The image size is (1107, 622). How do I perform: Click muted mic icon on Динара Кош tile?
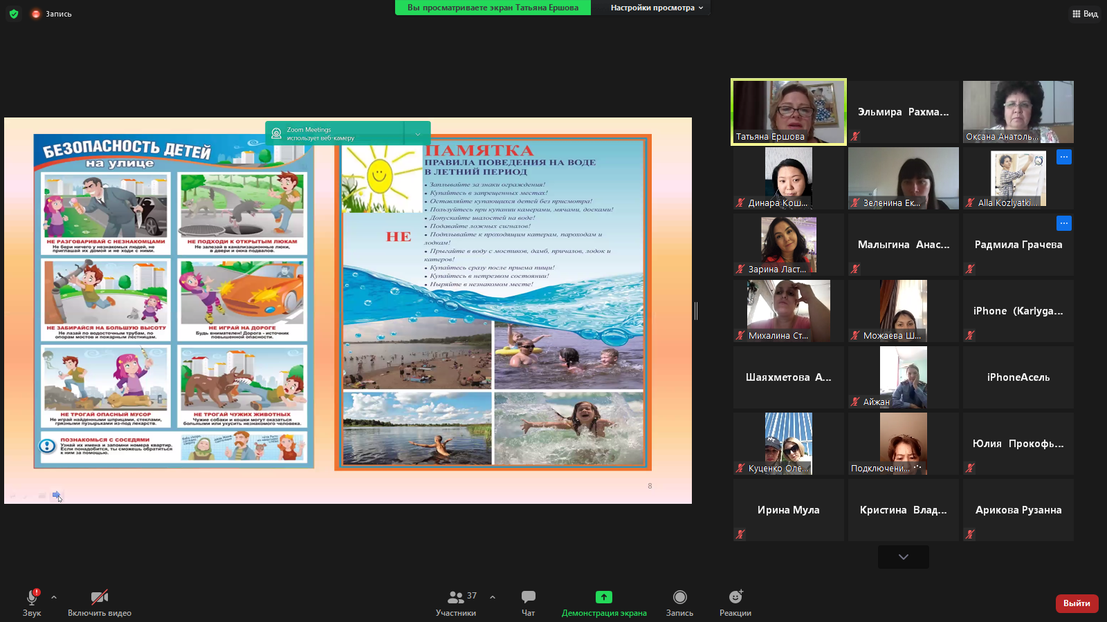(740, 202)
